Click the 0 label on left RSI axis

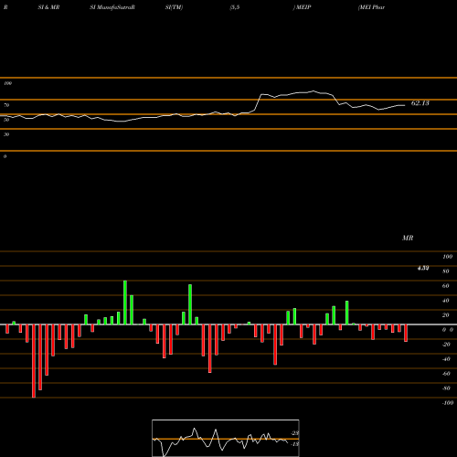tap(5, 156)
